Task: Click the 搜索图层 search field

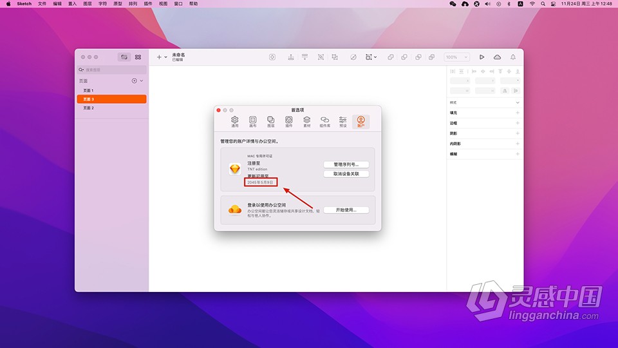Action: (x=112, y=70)
